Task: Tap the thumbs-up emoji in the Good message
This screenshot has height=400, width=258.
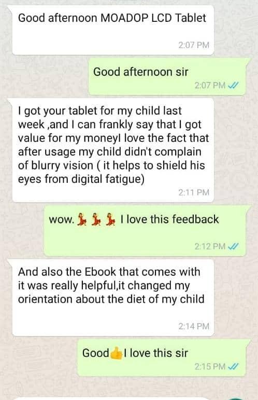Action: pos(116,353)
